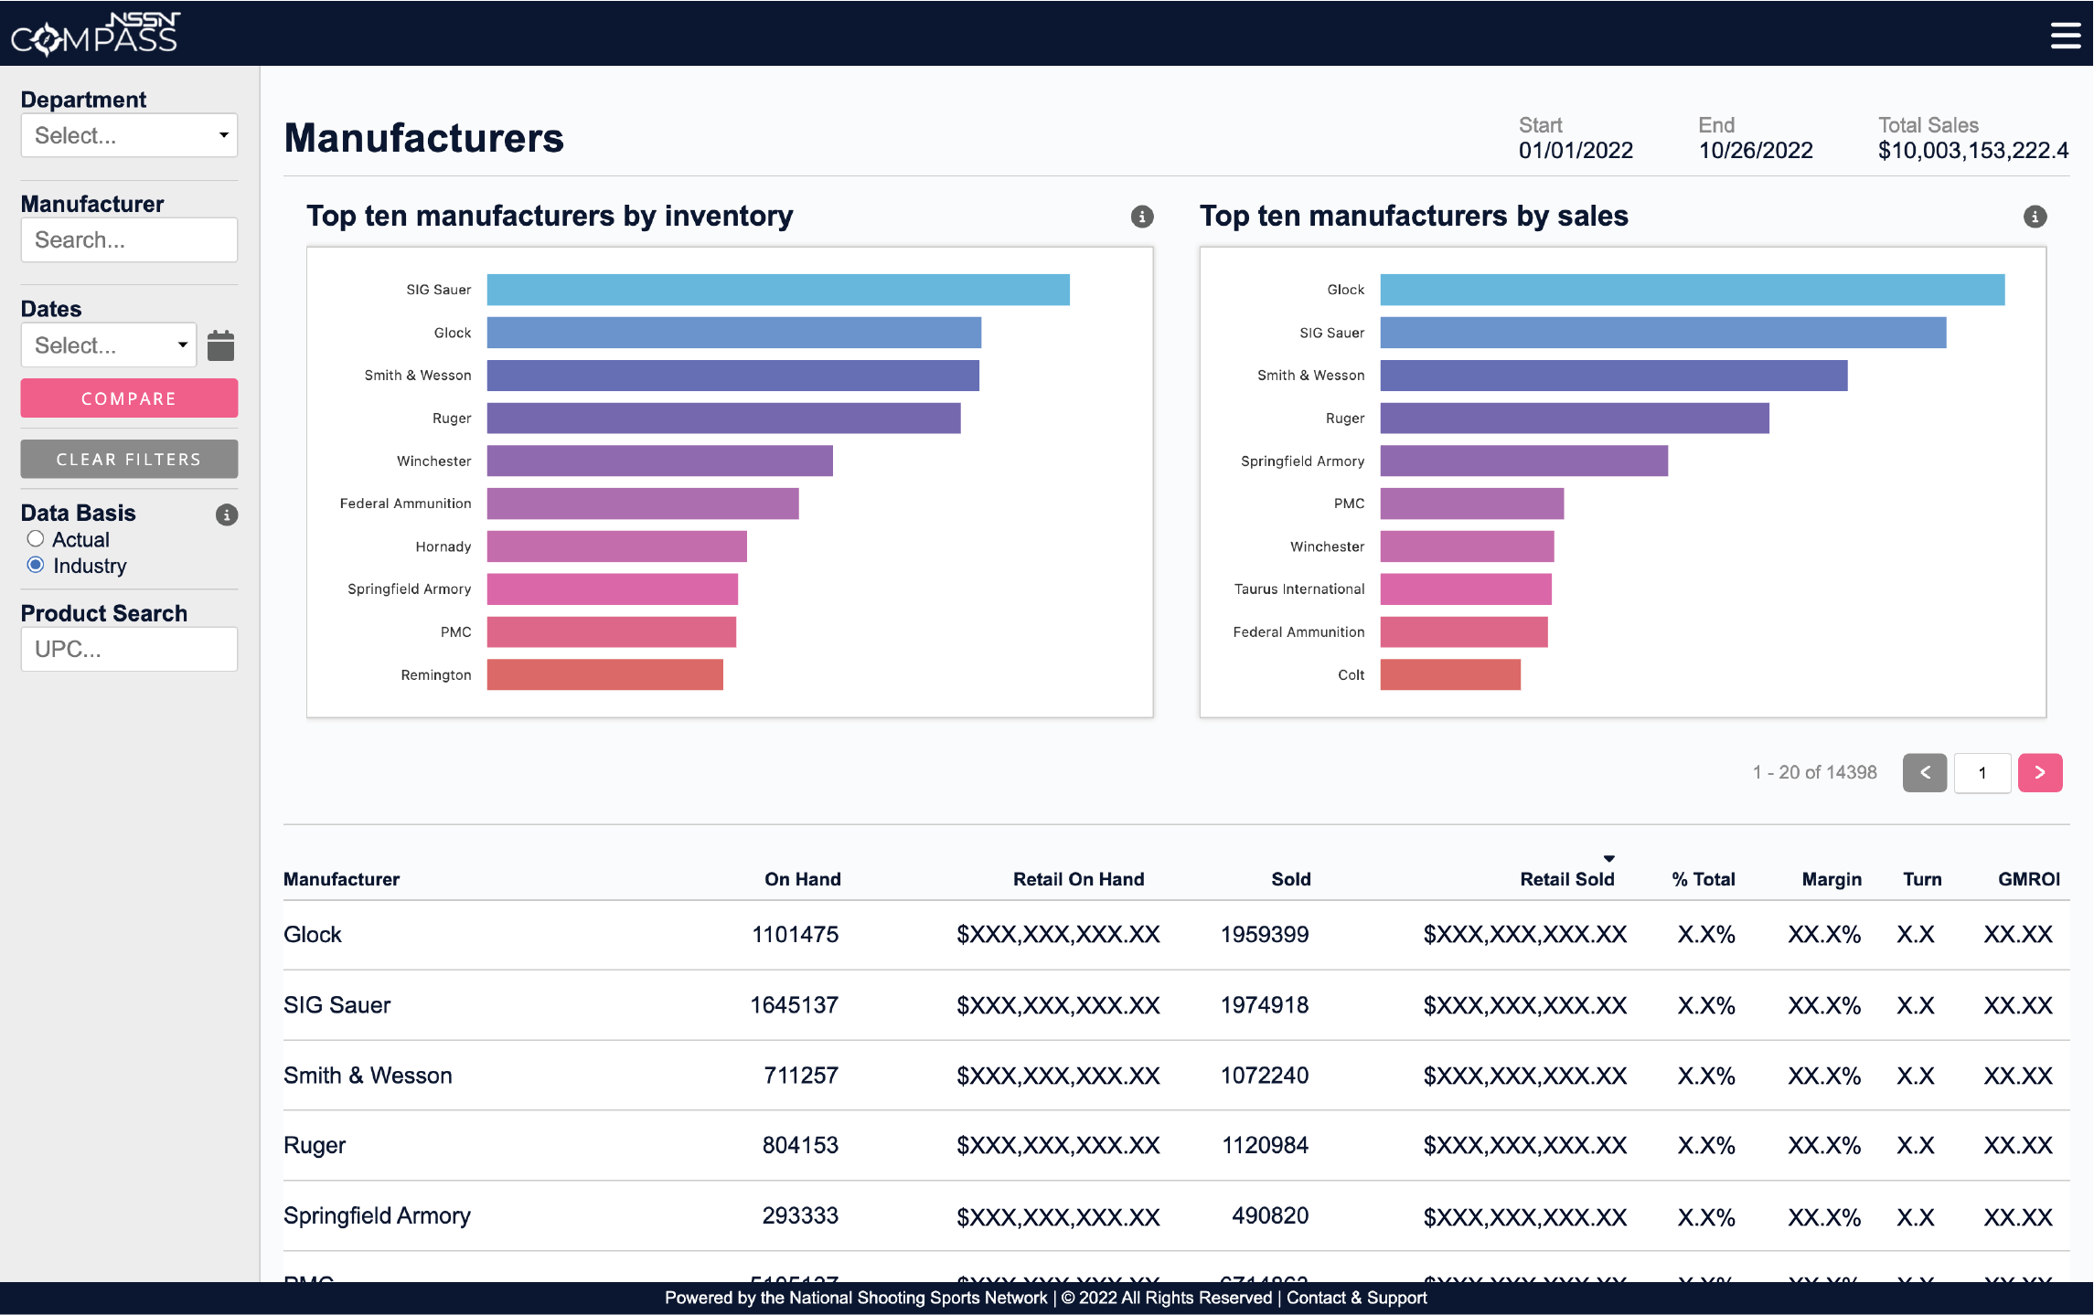Click the Total Sales amount
The image size is (2094, 1315).
[x=1973, y=150]
